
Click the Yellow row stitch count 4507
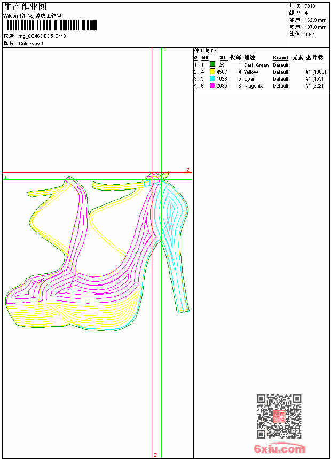point(222,72)
